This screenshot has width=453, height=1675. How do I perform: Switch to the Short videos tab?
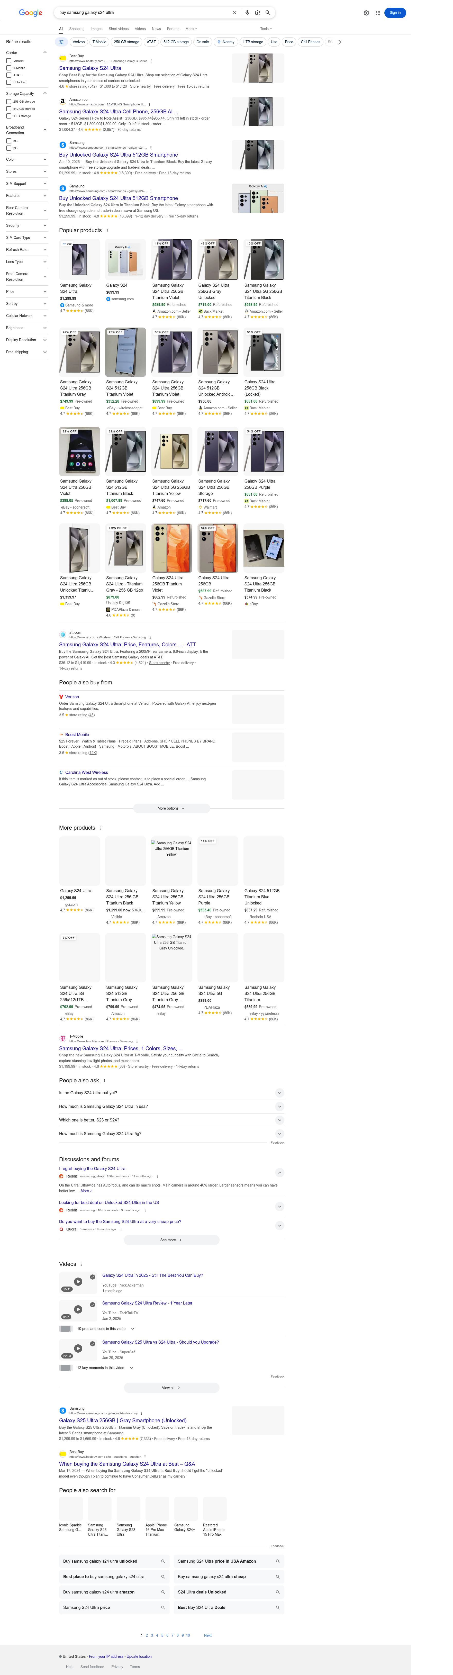click(118, 29)
